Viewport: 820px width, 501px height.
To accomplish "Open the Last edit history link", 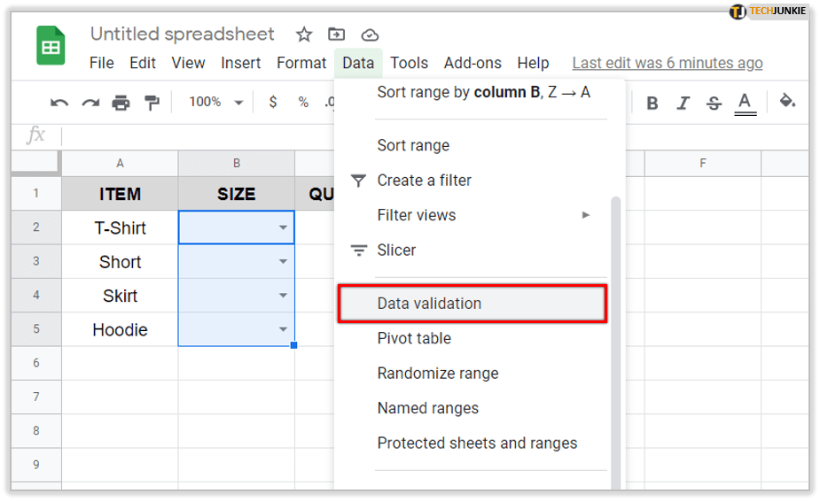I will click(667, 63).
